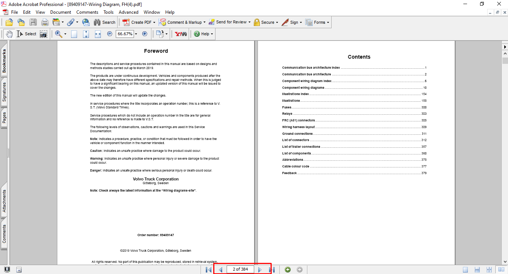Viewport: 508px width, 274px height.
Task: Select the Hand tool
Action: click(9, 34)
